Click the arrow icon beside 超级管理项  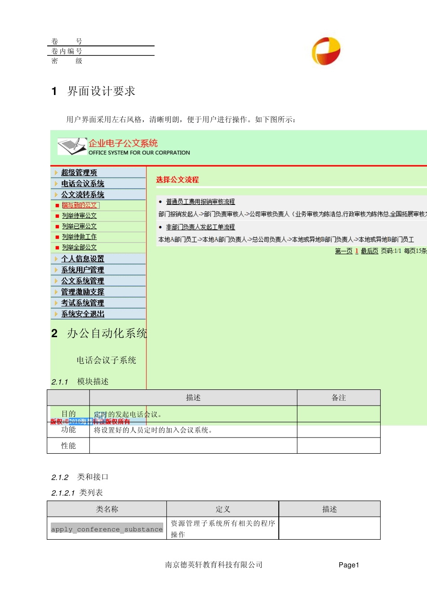pyautogui.click(x=56, y=172)
